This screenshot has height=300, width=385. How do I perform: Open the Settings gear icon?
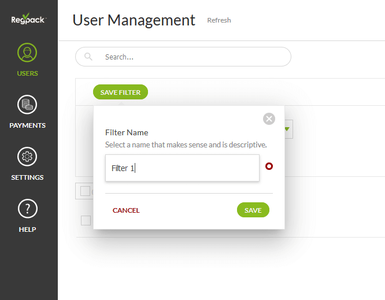pyautogui.click(x=27, y=157)
